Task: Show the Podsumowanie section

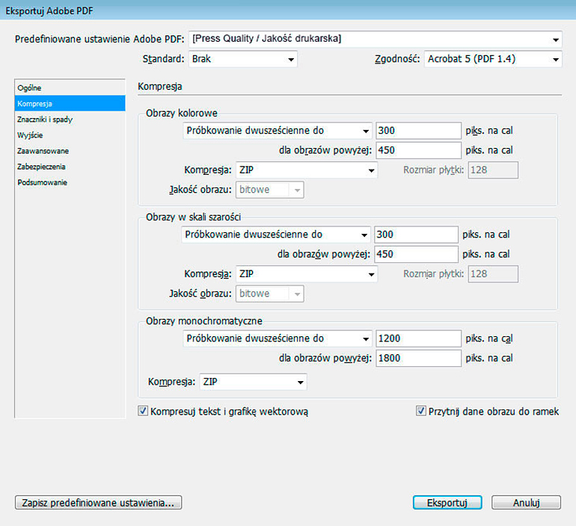Action: coord(70,182)
